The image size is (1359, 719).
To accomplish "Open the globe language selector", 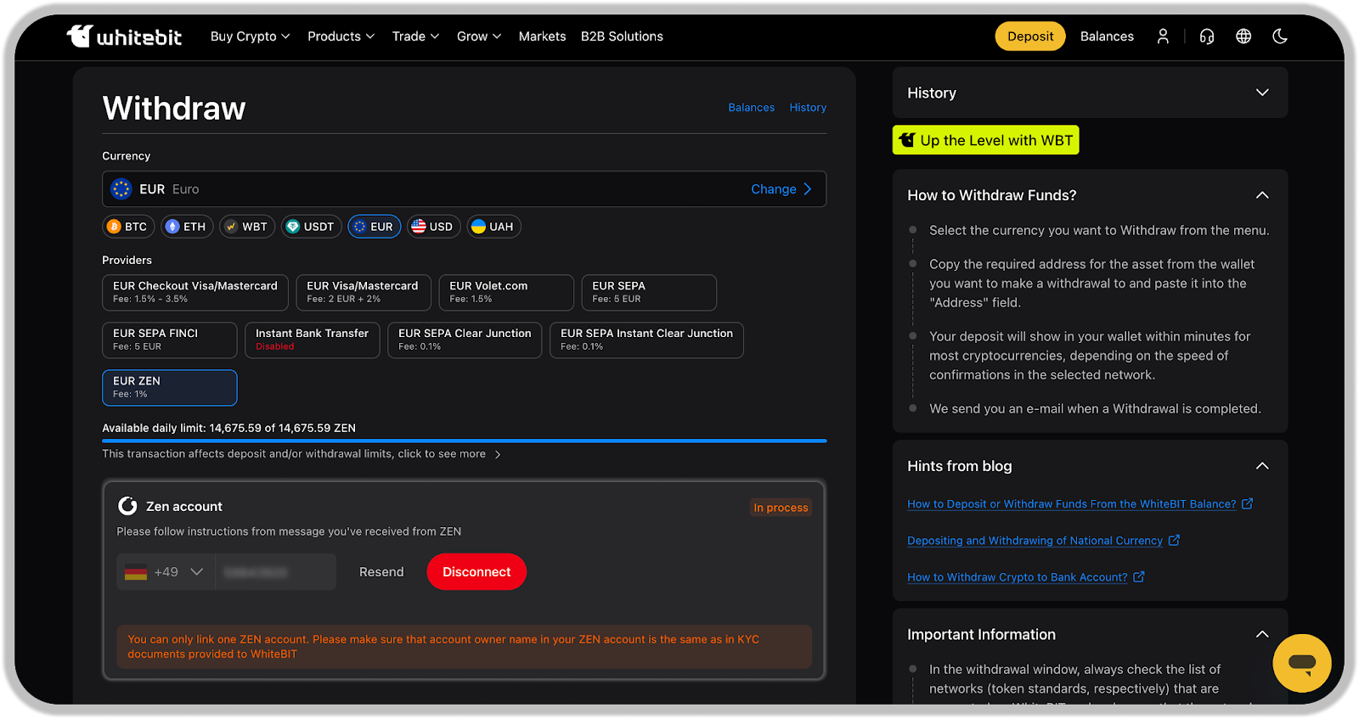I will point(1243,37).
